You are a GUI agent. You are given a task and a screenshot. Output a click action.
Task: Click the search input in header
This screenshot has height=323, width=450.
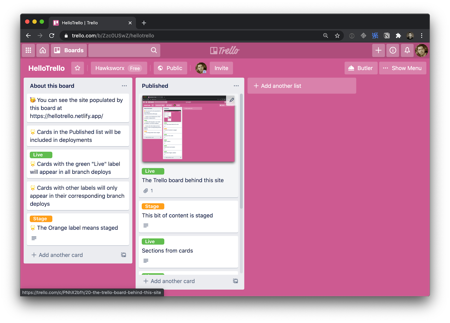click(x=124, y=50)
